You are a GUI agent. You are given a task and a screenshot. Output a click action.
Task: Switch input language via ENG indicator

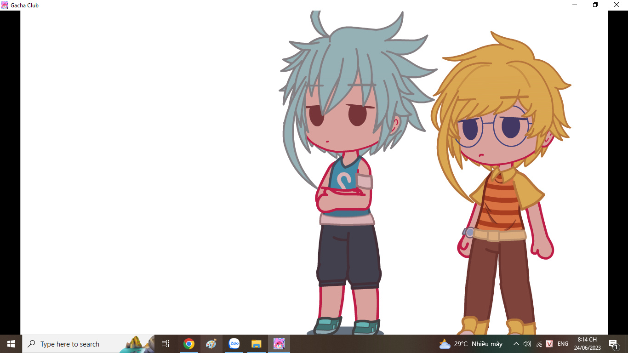tap(563, 344)
